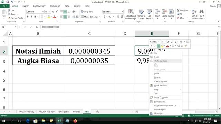Decrease font size in ribbon
The height and width of the screenshot is (124, 221).
(57, 12)
